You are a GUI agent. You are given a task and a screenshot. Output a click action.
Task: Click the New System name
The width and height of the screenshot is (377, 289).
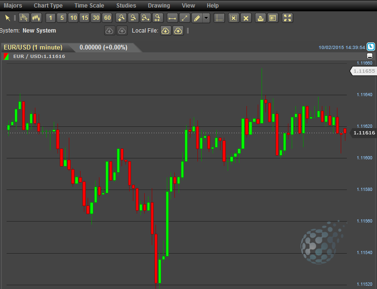[x=39, y=31]
